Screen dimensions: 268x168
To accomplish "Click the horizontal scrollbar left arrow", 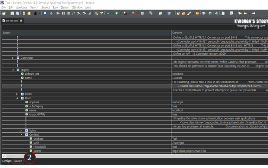I will (x=4, y=156).
